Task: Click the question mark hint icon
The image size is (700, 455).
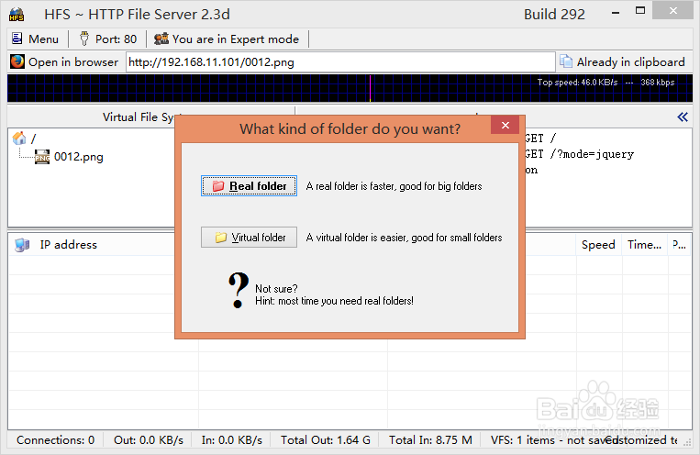Action: pyautogui.click(x=238, y=290)
